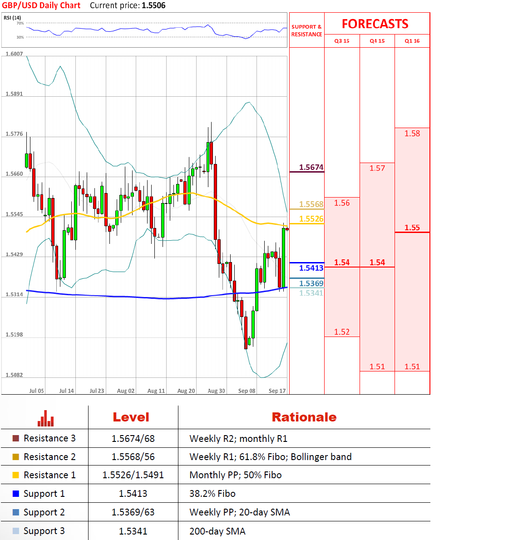Viewport: 523px width, 540px height.
Task: Click the FORECASTS header
Action: [375, 24]
